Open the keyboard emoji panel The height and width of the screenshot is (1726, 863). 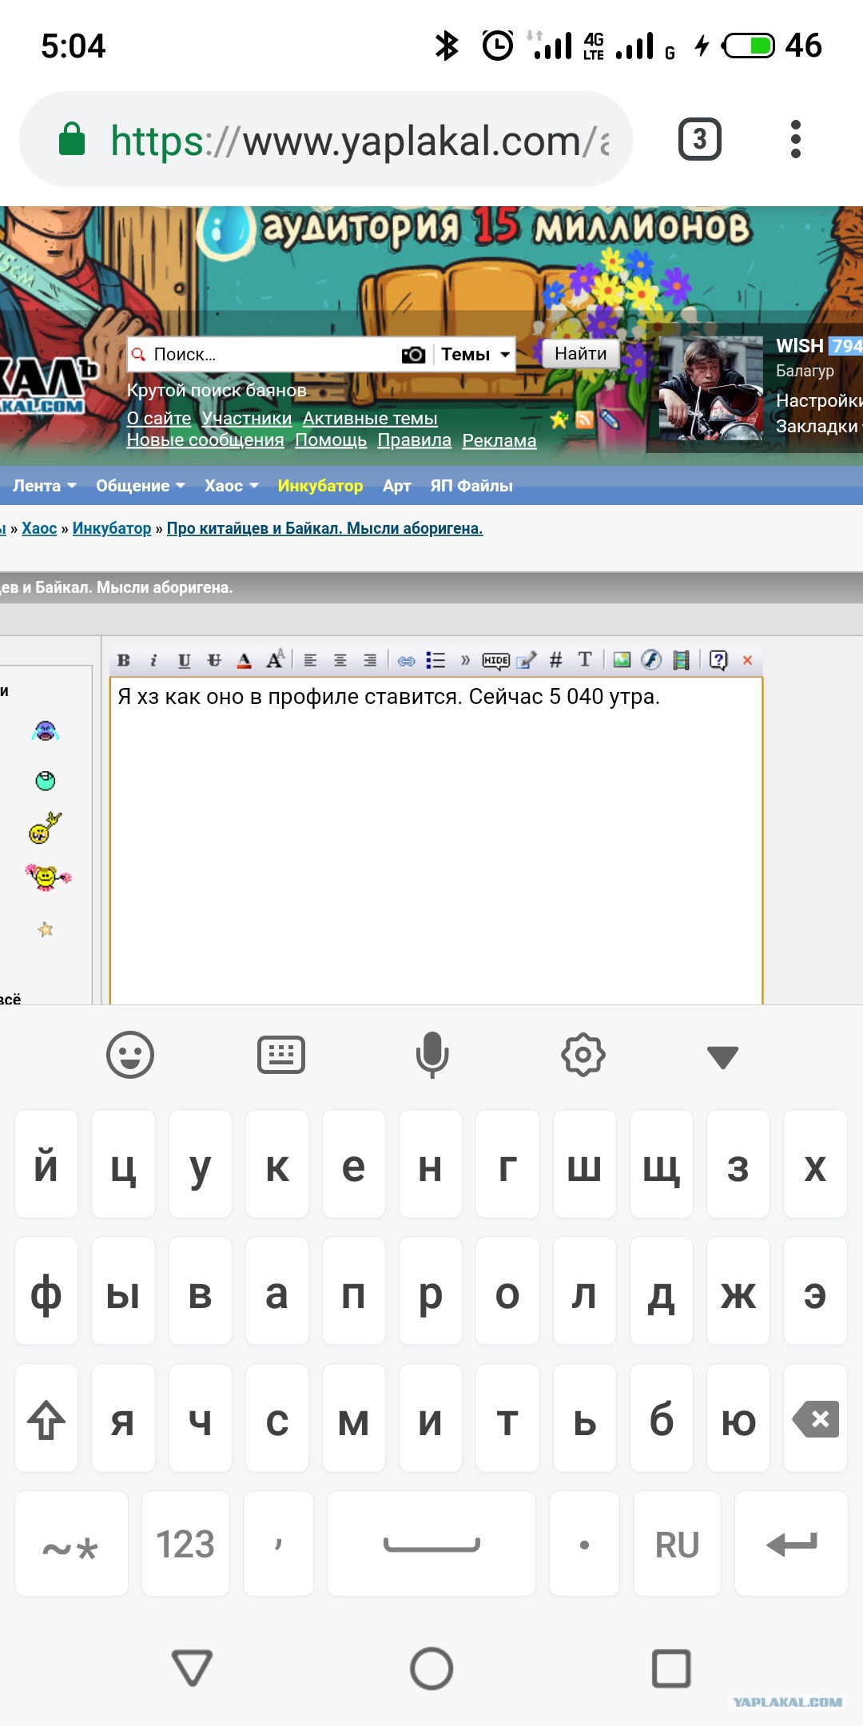pyautogui.click(x=129, y=1055)
